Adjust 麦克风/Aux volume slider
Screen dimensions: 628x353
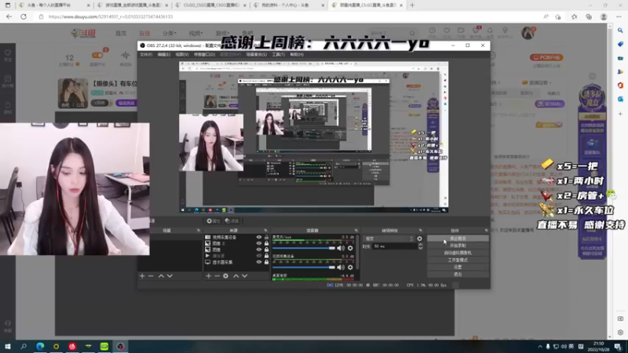coord(304,248)
